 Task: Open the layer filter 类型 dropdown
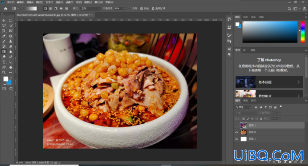point(243,107)
